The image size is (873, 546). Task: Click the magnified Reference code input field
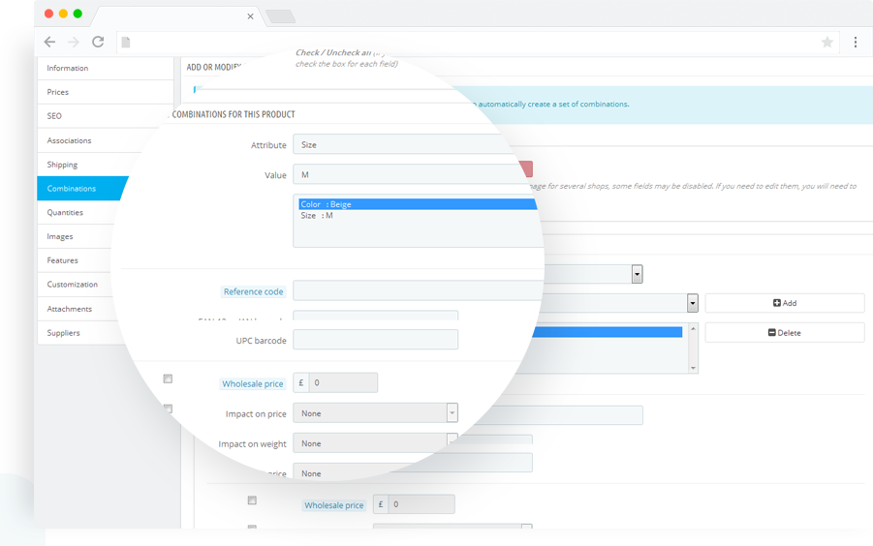click(418, 290)
